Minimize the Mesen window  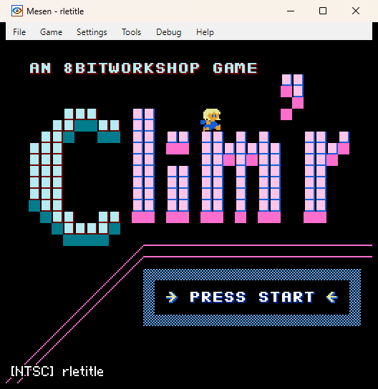291,11
